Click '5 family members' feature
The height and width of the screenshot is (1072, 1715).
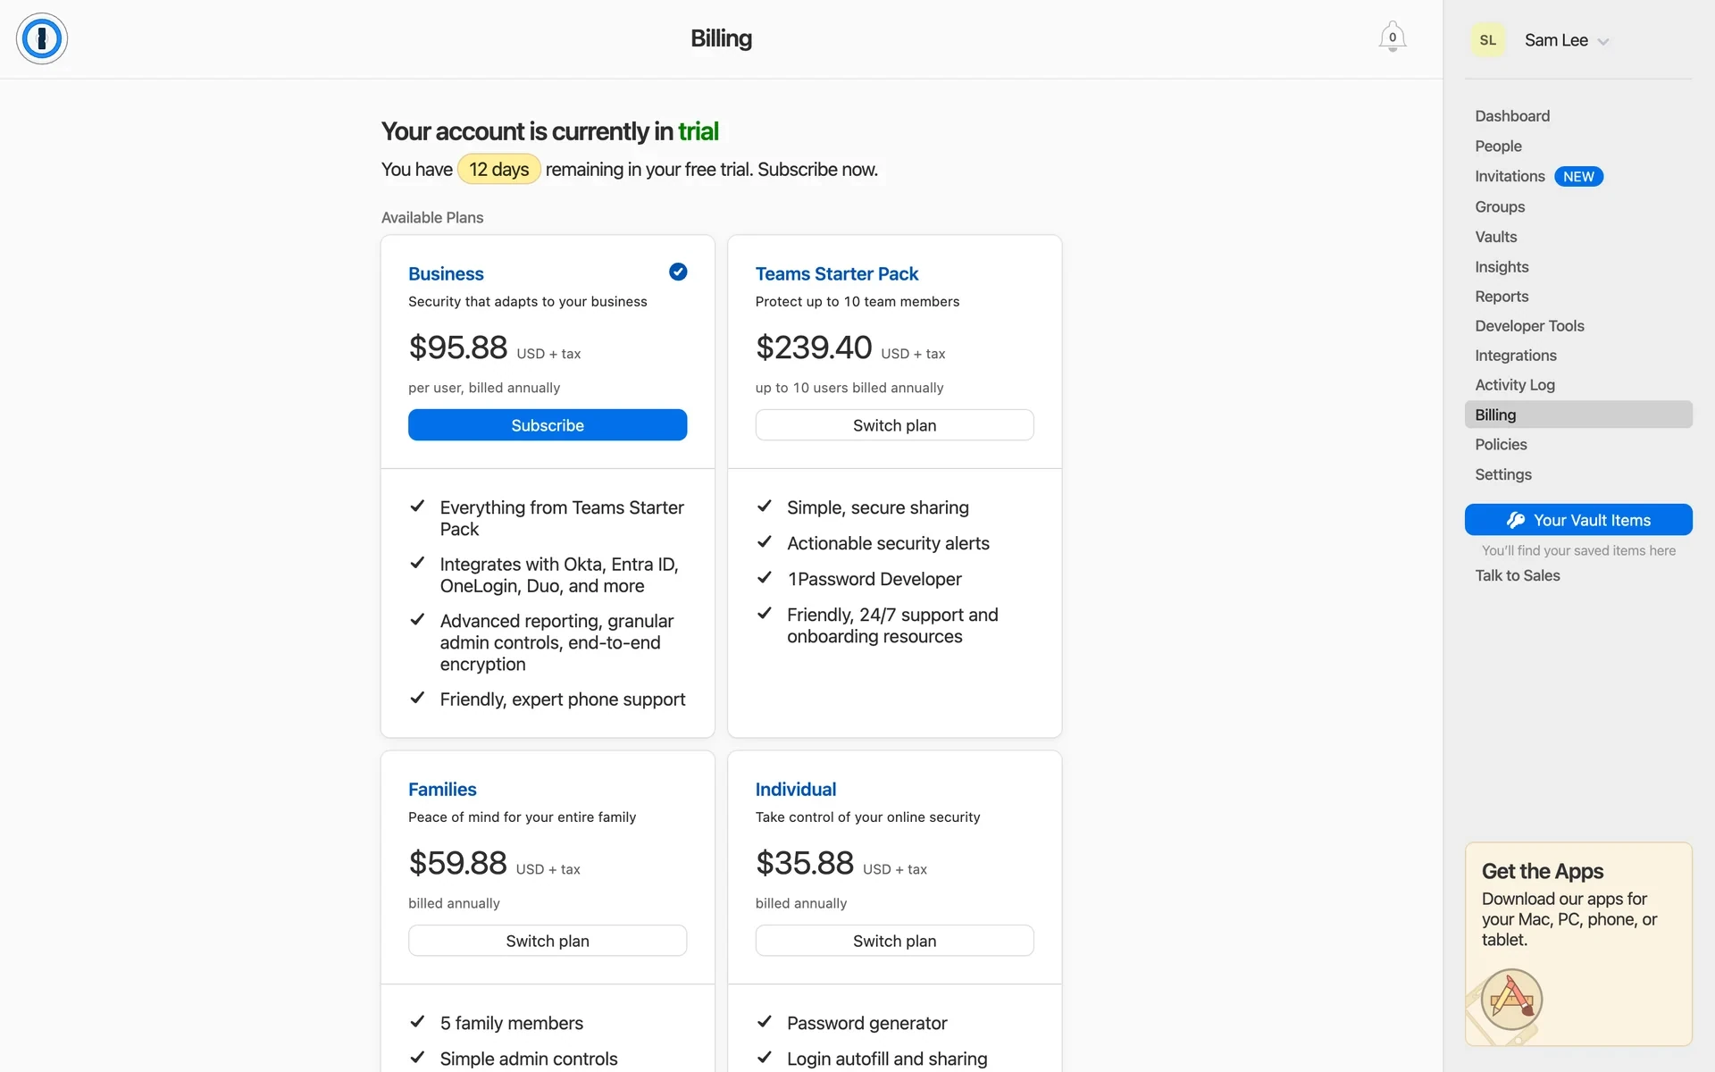512,1023
